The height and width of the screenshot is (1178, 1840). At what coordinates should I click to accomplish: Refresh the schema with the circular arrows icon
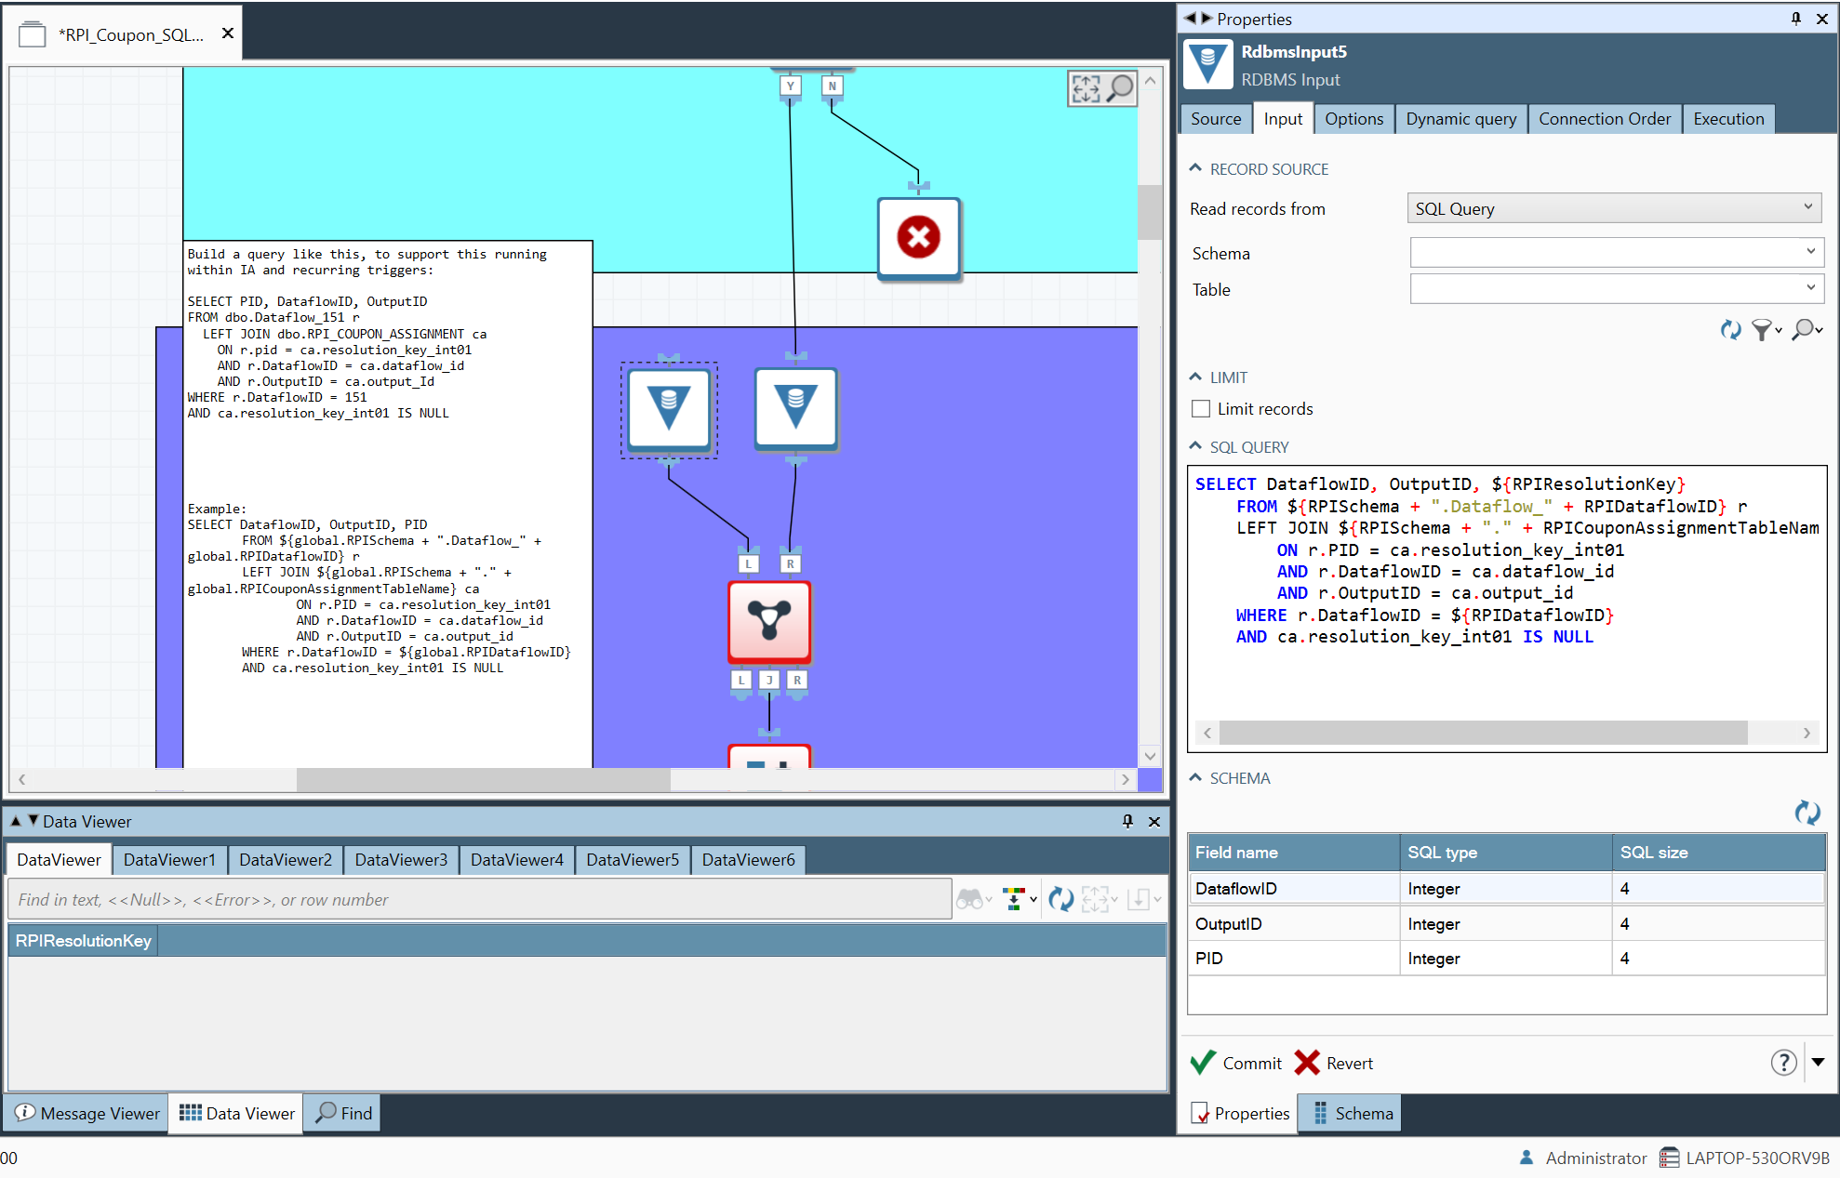coord(1807,813)
